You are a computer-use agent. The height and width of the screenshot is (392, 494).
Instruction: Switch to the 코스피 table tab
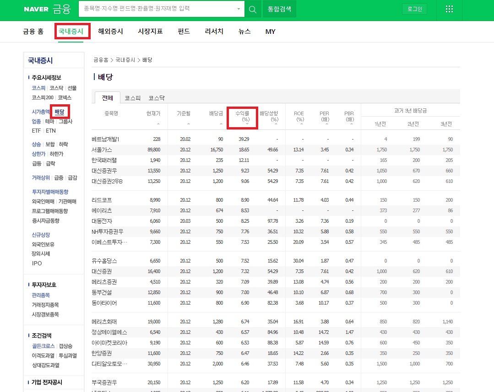click(132, 98)
